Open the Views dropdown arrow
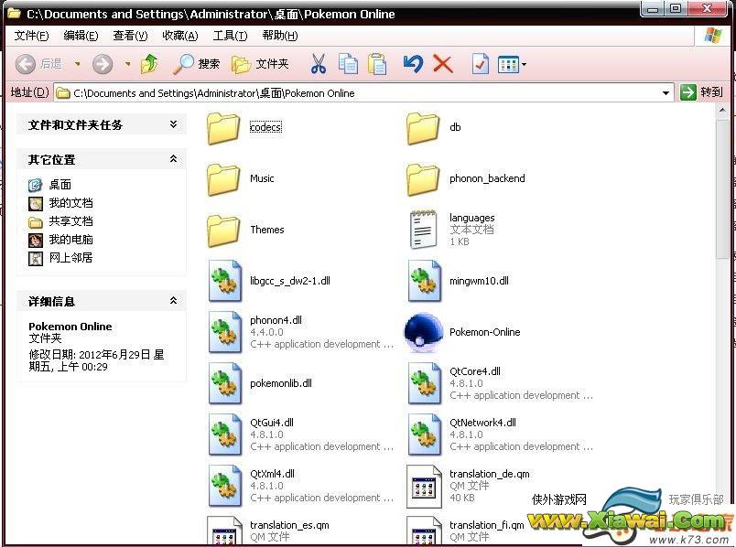The image size is (736, 547). click(x=524, y=64)
